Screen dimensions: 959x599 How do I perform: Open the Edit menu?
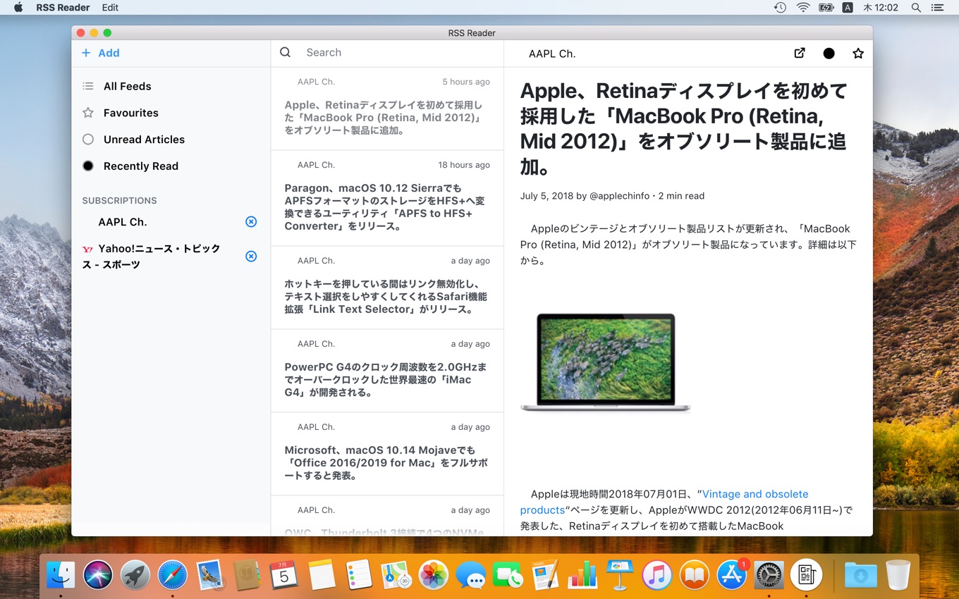click(x=110, y=8)
